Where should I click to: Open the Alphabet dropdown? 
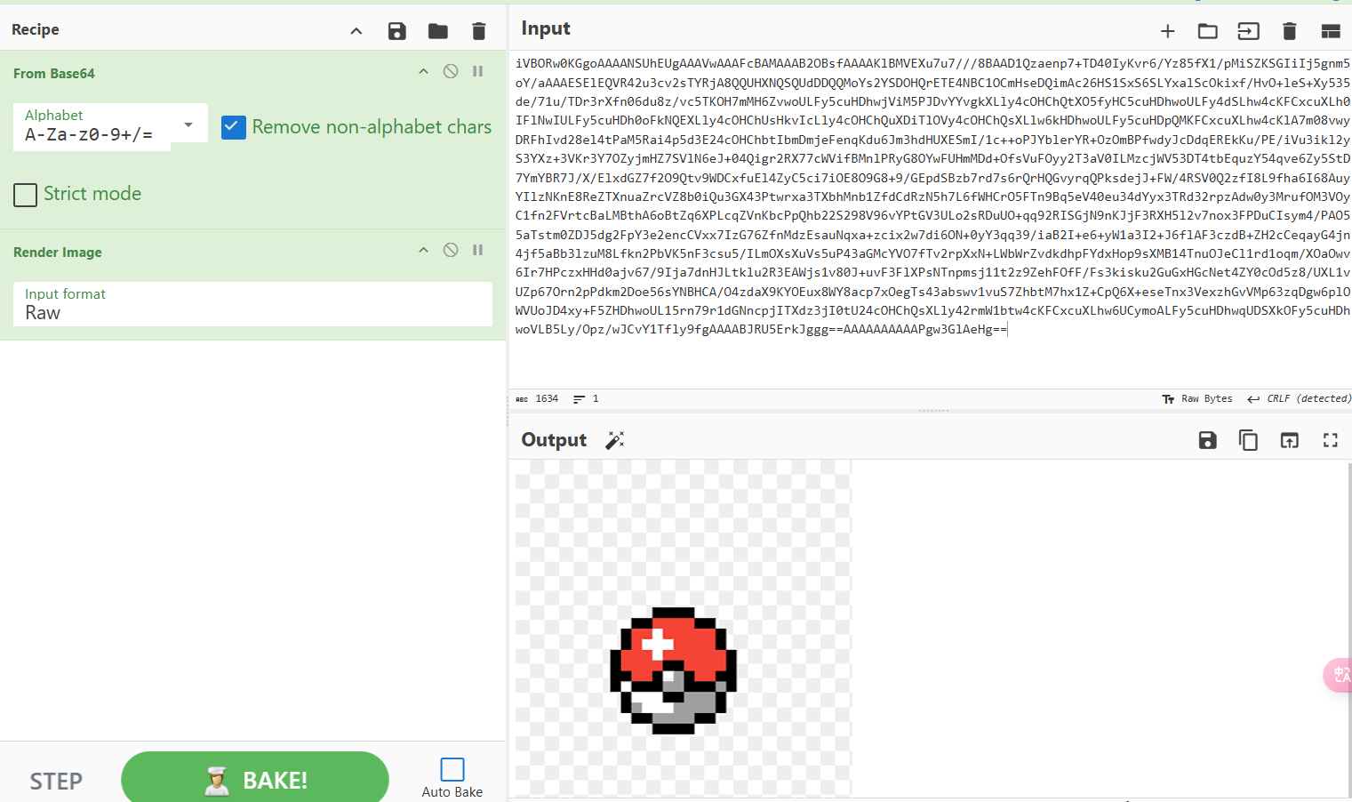[187, 125]
